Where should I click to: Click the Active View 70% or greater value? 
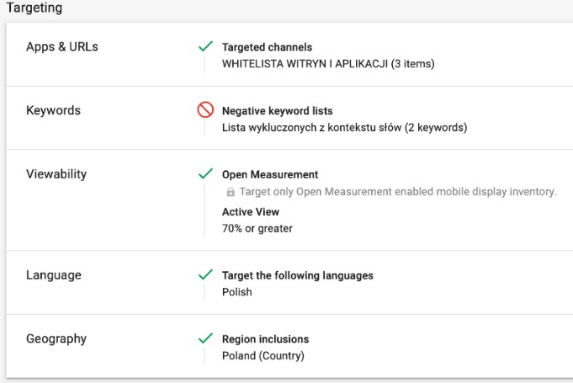pyautogui.click(x=257, y=228)
